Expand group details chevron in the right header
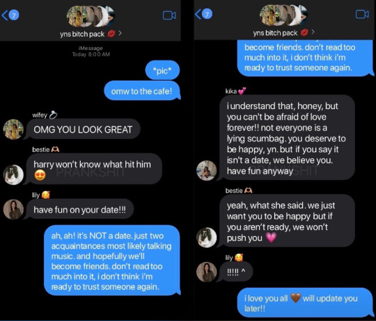 [313, 32]
